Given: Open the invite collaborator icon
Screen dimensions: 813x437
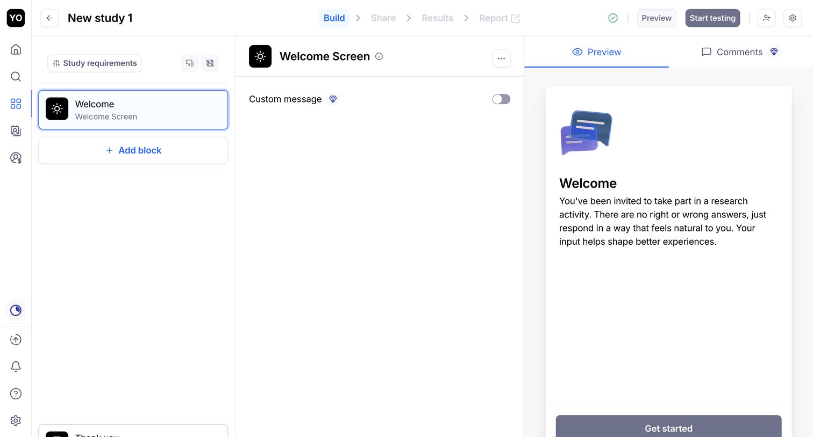Looking at the screenshot, I should 767,18.
